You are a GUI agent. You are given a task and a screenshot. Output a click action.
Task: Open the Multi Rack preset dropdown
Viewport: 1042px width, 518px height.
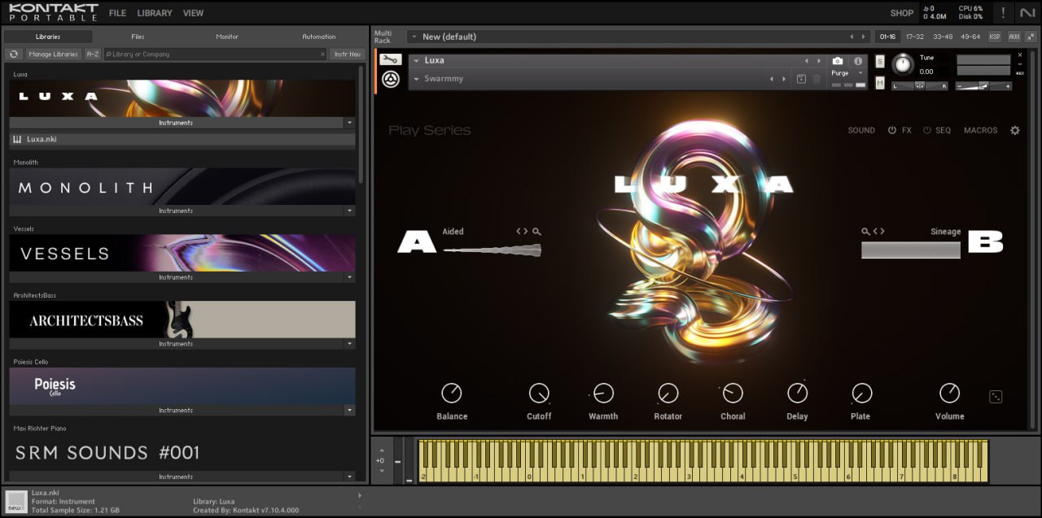(414, 37)
